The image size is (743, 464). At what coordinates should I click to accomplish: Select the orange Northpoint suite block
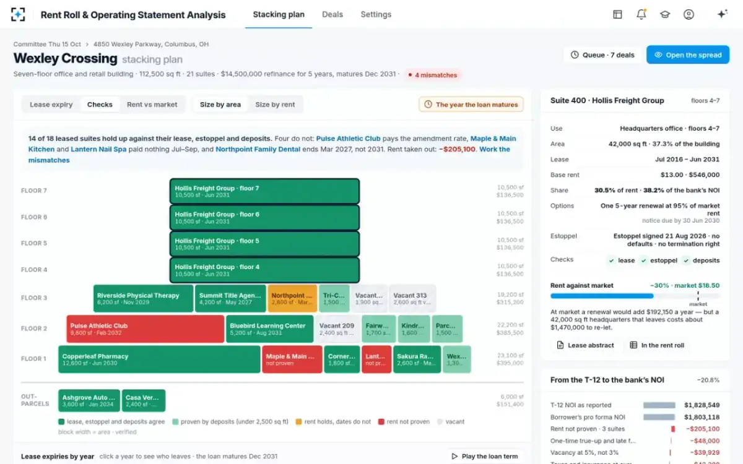pyautogui.click(x=292, y=298)
